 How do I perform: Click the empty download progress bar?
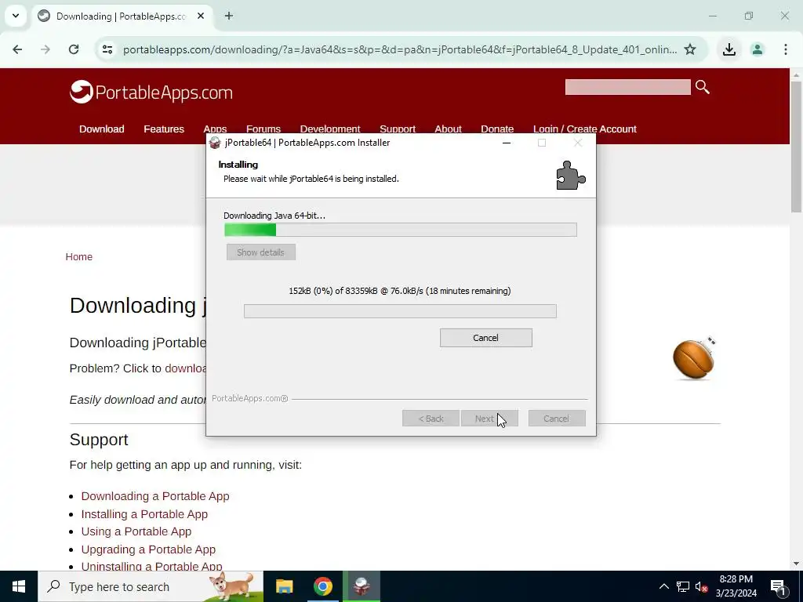400,311
